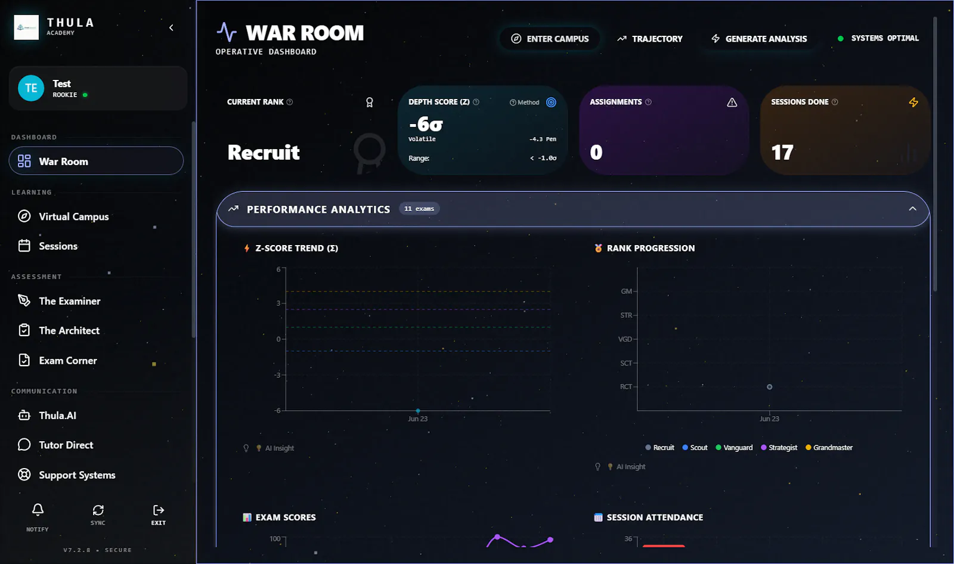Open the Trajectory view
954x564 pixels.
tap(650, 39)
